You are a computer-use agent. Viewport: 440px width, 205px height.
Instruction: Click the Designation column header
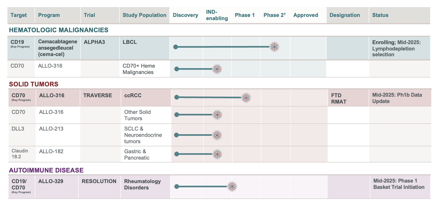point(344,15)
